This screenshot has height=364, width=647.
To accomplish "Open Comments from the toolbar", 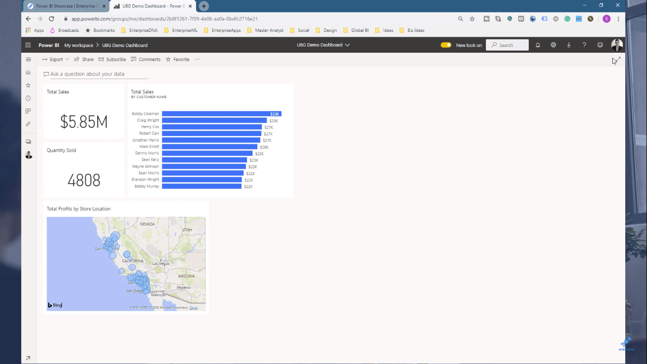I will pyautogui.click(x=146, y=59).
